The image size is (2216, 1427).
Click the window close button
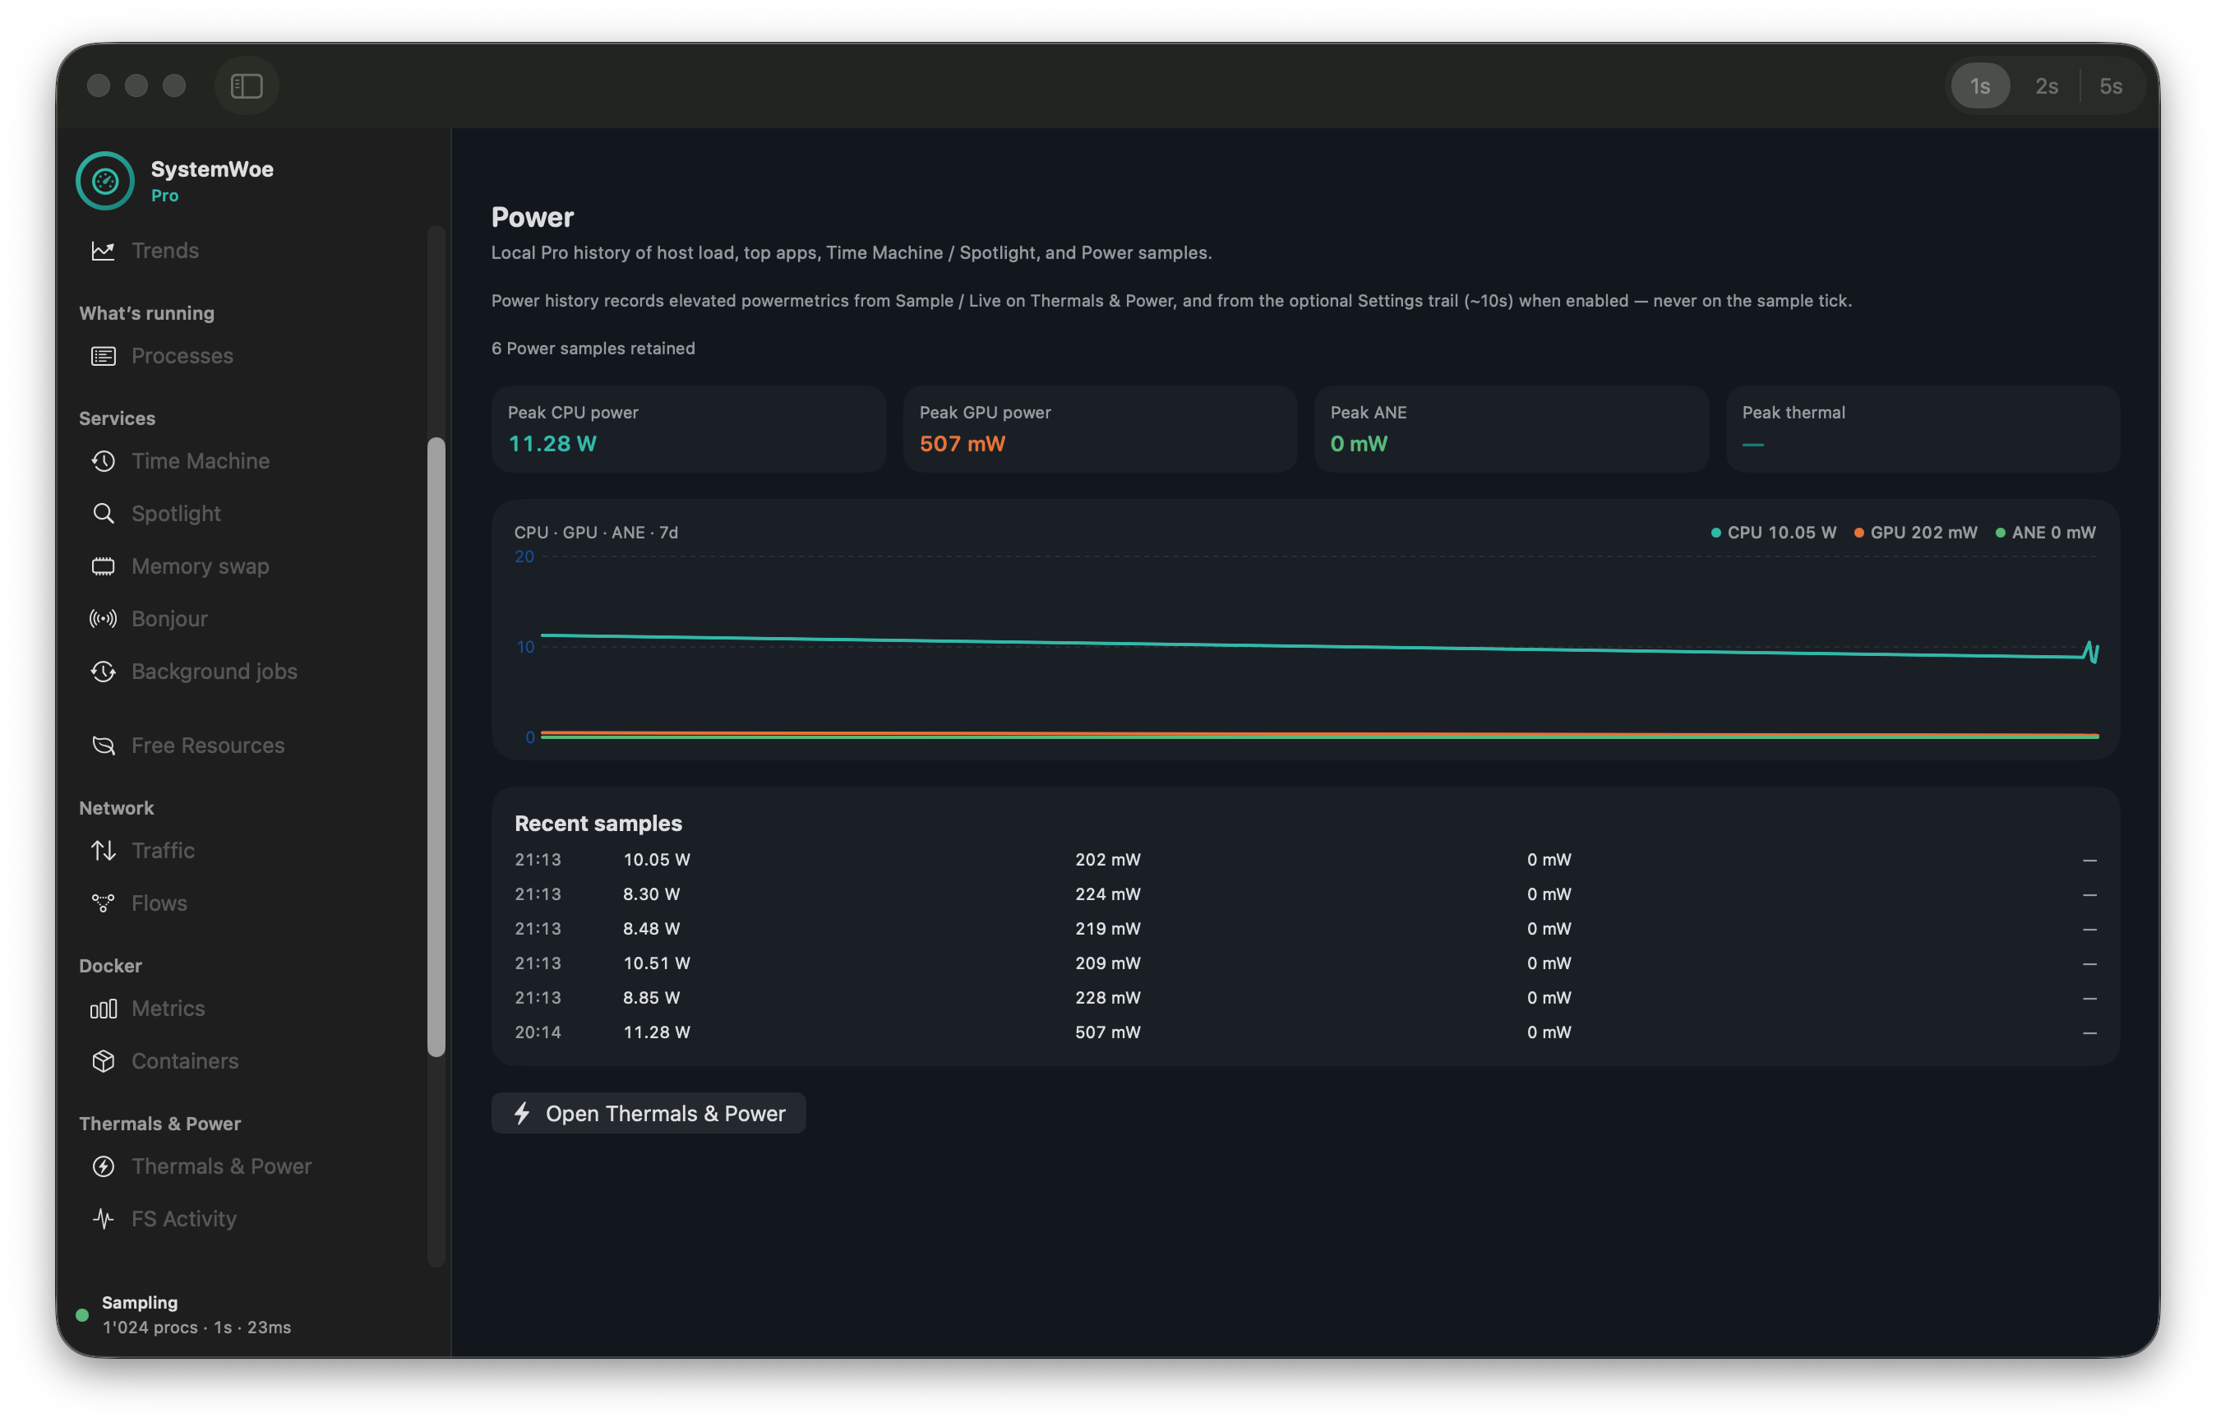pyautogui.click(x=98, y=86)
